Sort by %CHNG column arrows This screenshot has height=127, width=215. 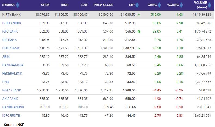pyautogui.click(x=181, y=5)
